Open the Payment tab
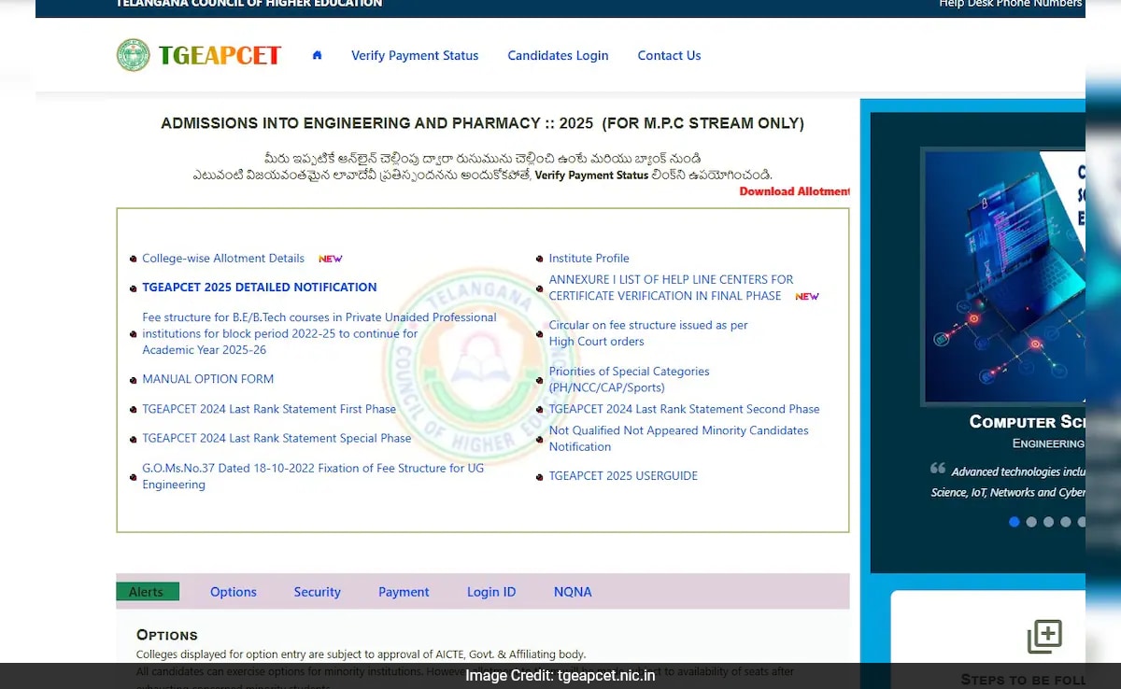The width and height of the screenshot is (1121, 689). (404, 592)
